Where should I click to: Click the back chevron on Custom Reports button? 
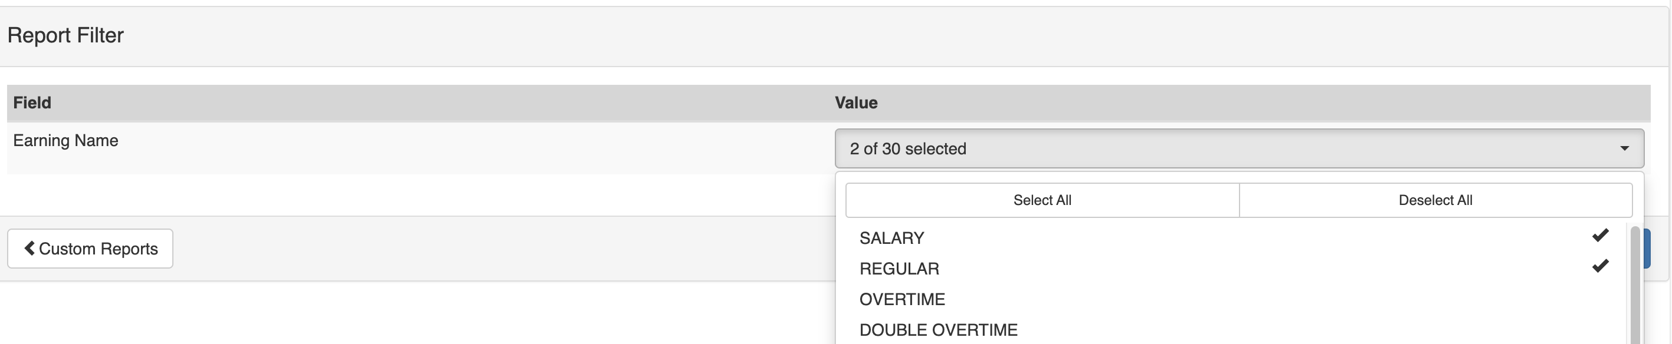point(29,248)
